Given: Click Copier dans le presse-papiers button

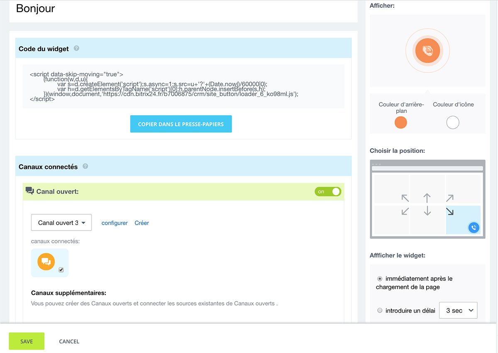Looking at the screenshot, I should click(181, 124).
